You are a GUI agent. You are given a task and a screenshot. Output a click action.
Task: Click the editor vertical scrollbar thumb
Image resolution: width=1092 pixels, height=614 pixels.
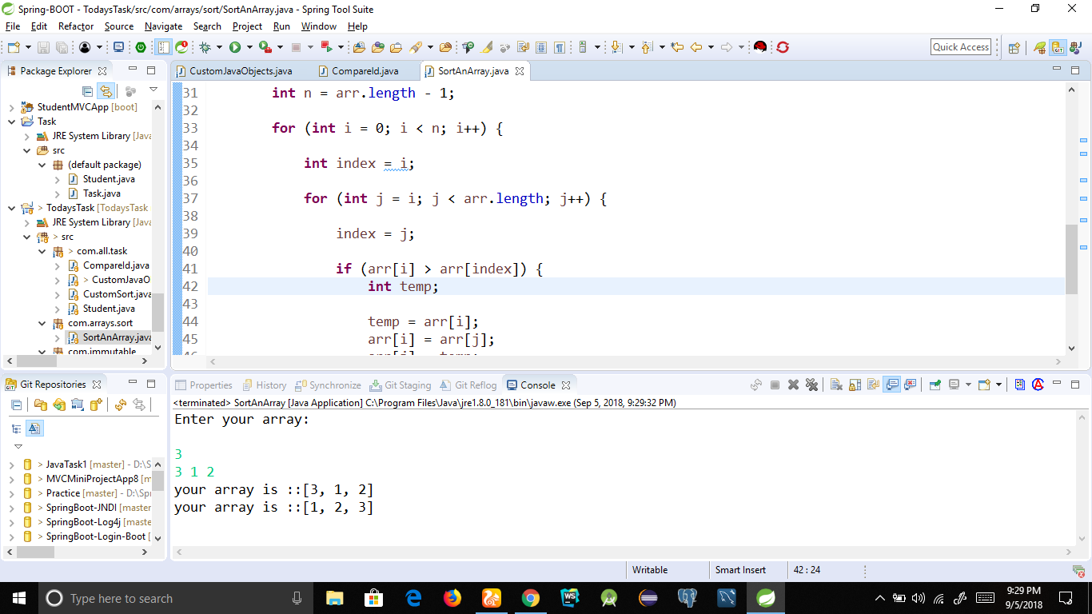coord(1071,260)
